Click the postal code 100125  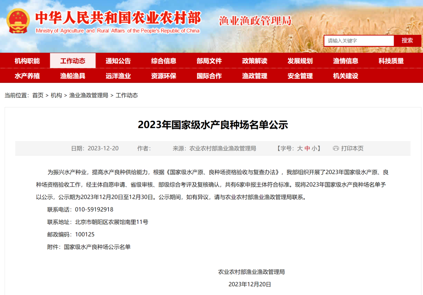coord(85,234)
